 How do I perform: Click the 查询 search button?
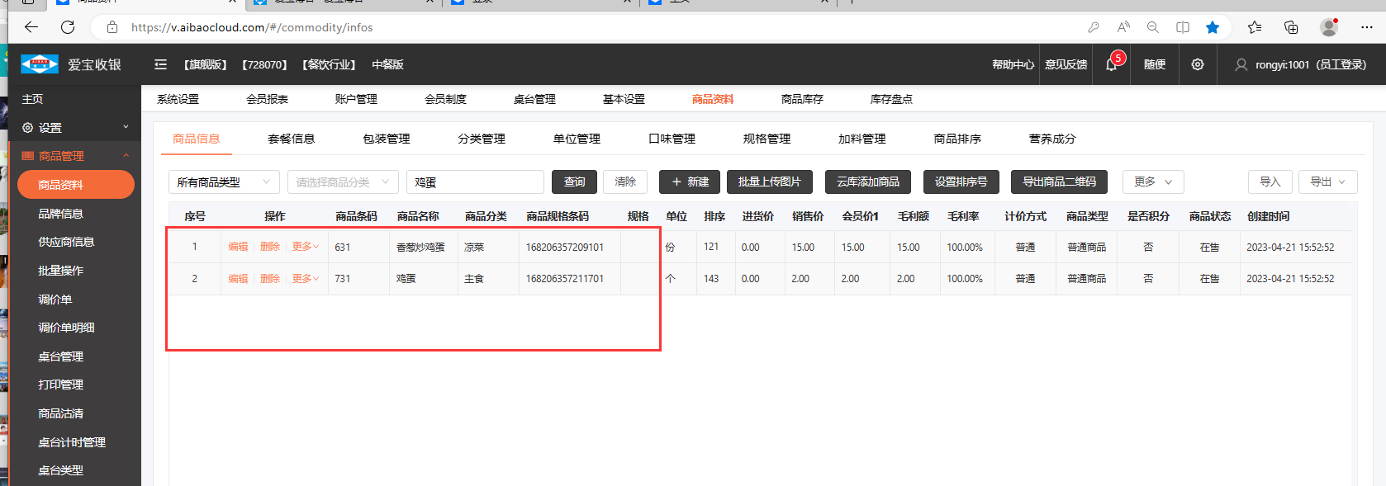point(574,182)
